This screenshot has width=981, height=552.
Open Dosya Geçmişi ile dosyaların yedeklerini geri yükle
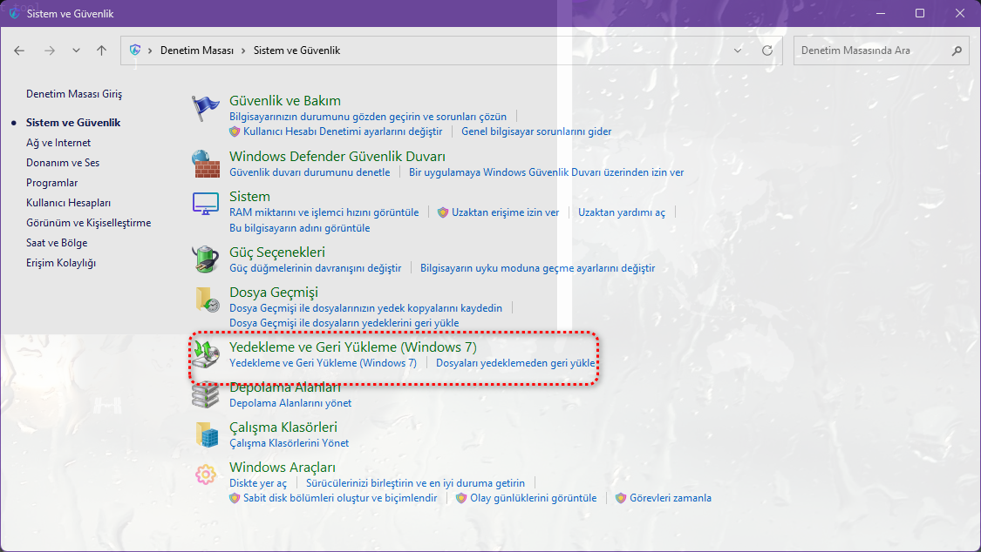pos(344,323)
